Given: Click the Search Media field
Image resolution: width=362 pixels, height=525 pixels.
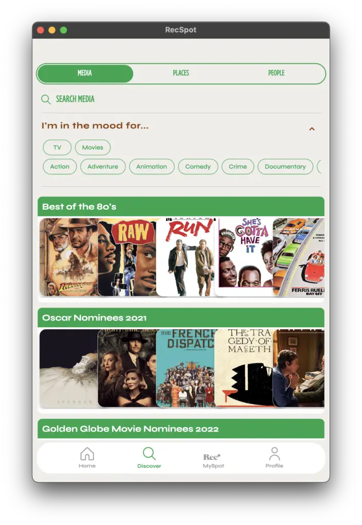Looking at the screenshot, I should tap(181, 99).
